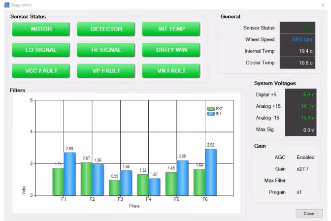Select the DIRTY WIN status indicator
This screenshot has width=331, height=221.
coord(171,50)
